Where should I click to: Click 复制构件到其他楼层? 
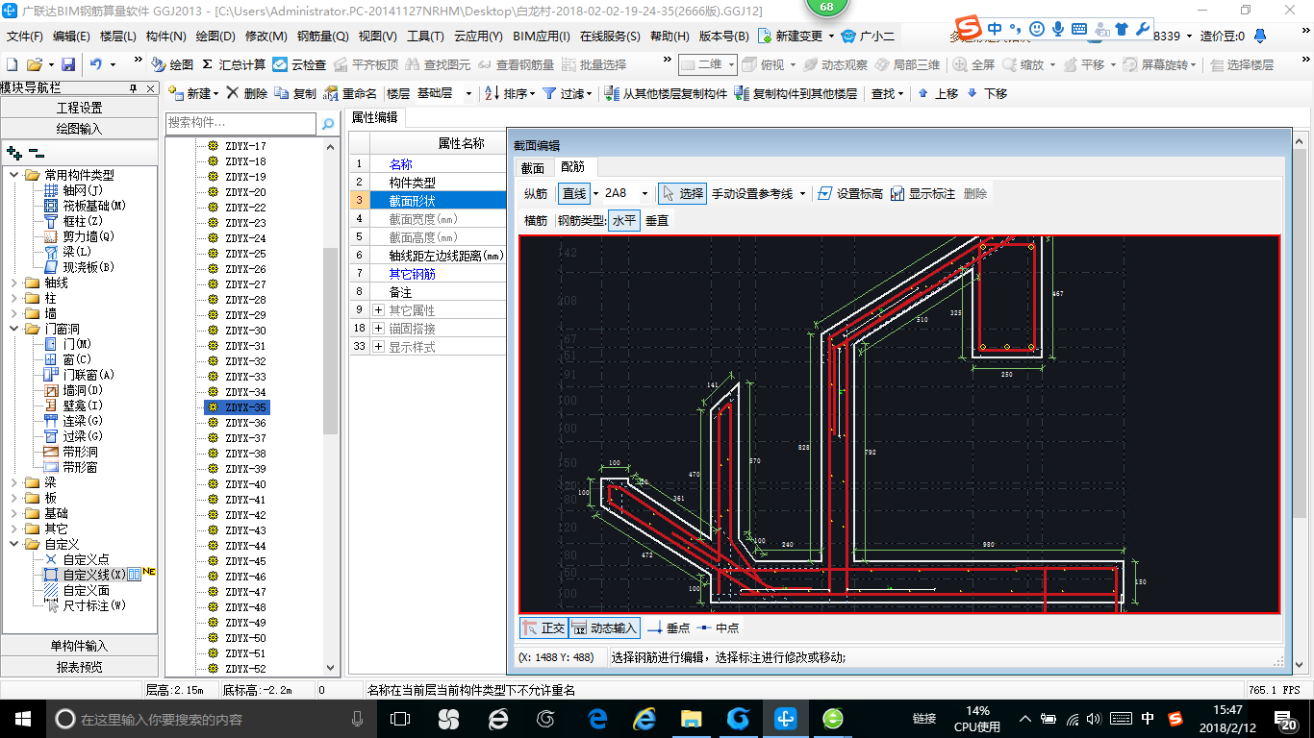pyautogui.click(x=795, y=93)
